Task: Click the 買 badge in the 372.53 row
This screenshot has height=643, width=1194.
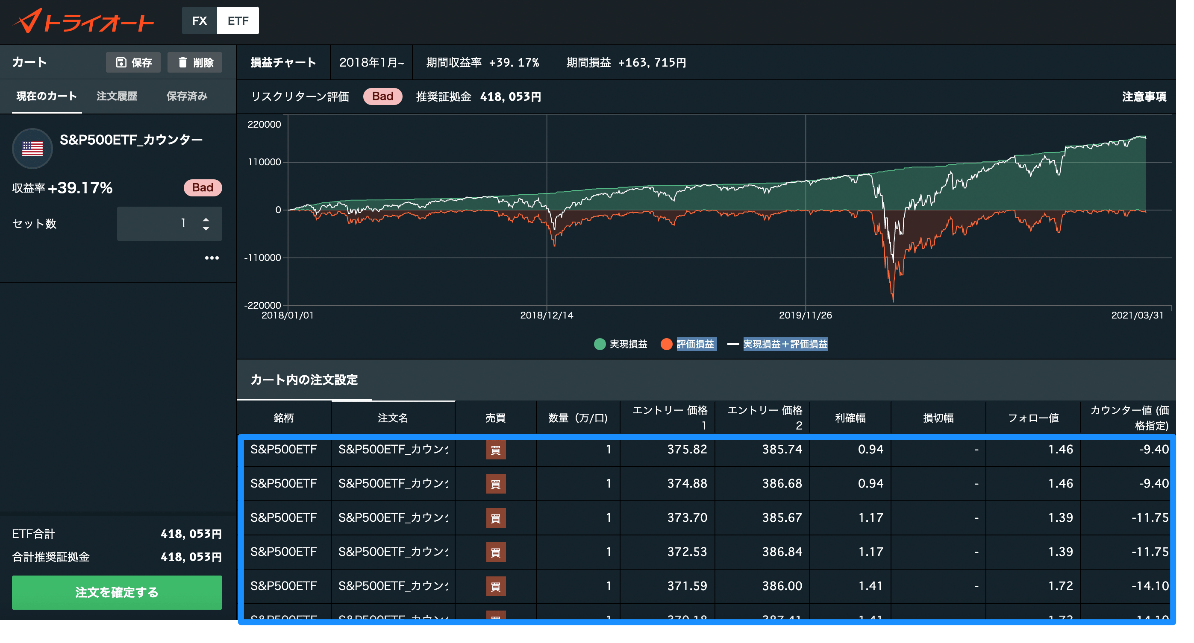Action: point(495,552)
